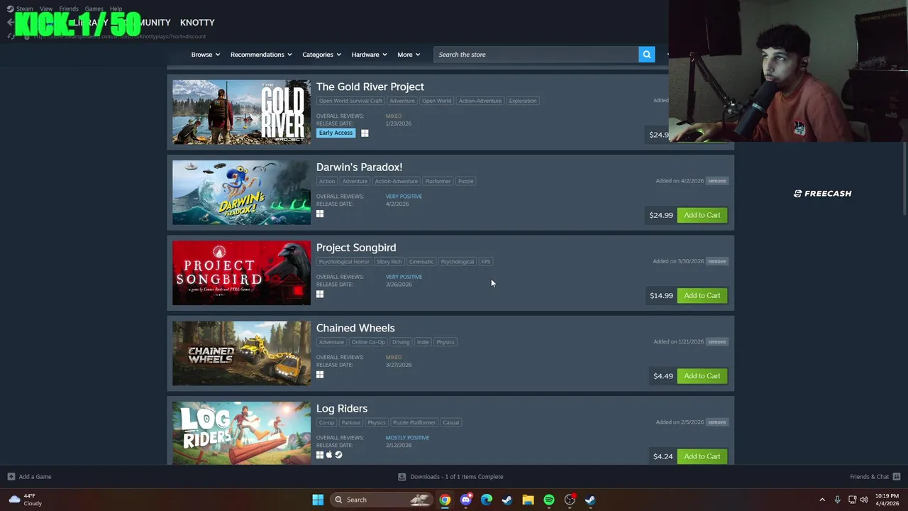
Task: Click the Early Access label
Action: point(336,133)
